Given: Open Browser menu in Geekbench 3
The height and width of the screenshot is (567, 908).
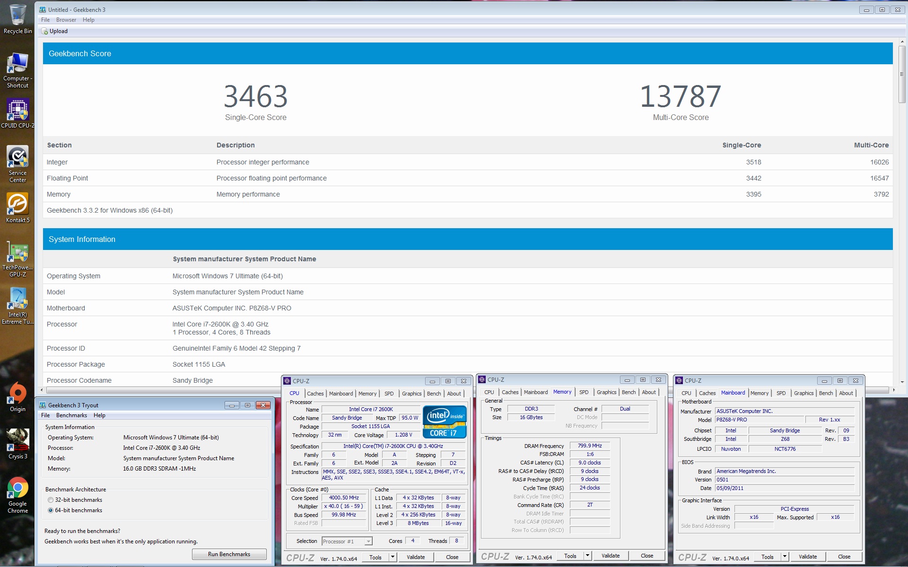Looking at the screenshot, I should click(66, 20).
